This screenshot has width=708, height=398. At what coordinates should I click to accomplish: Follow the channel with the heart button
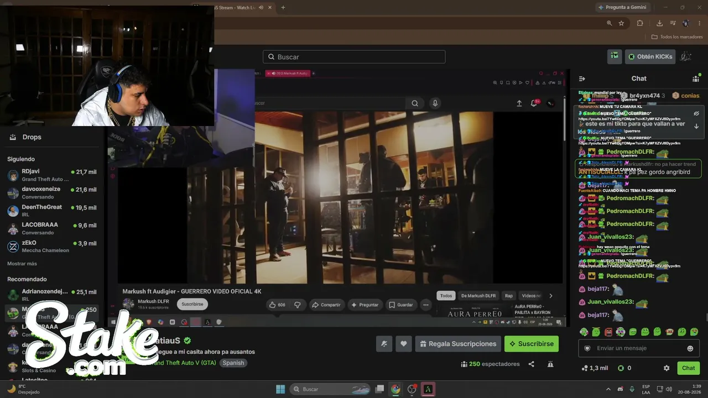coord(404,344)
